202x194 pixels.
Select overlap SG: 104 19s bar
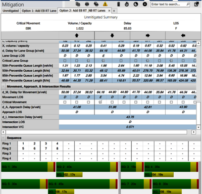click(159, 175)
